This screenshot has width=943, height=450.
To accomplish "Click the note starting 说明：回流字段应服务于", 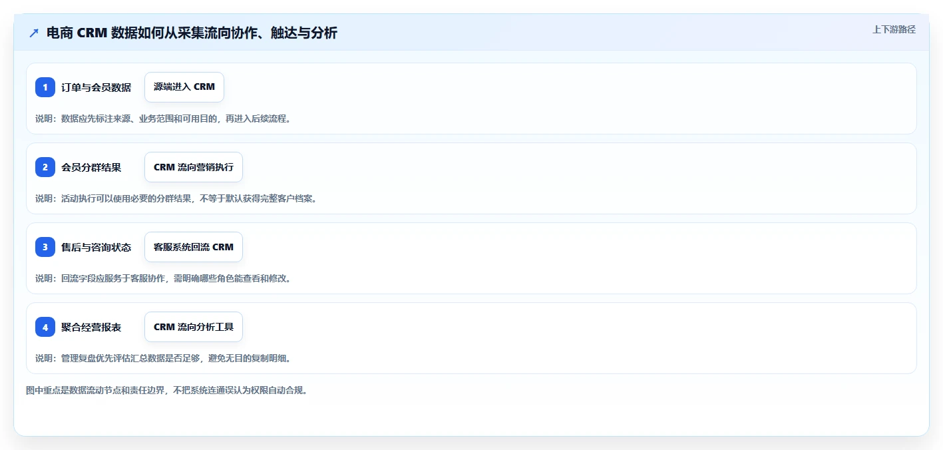I will click(163, 278).
